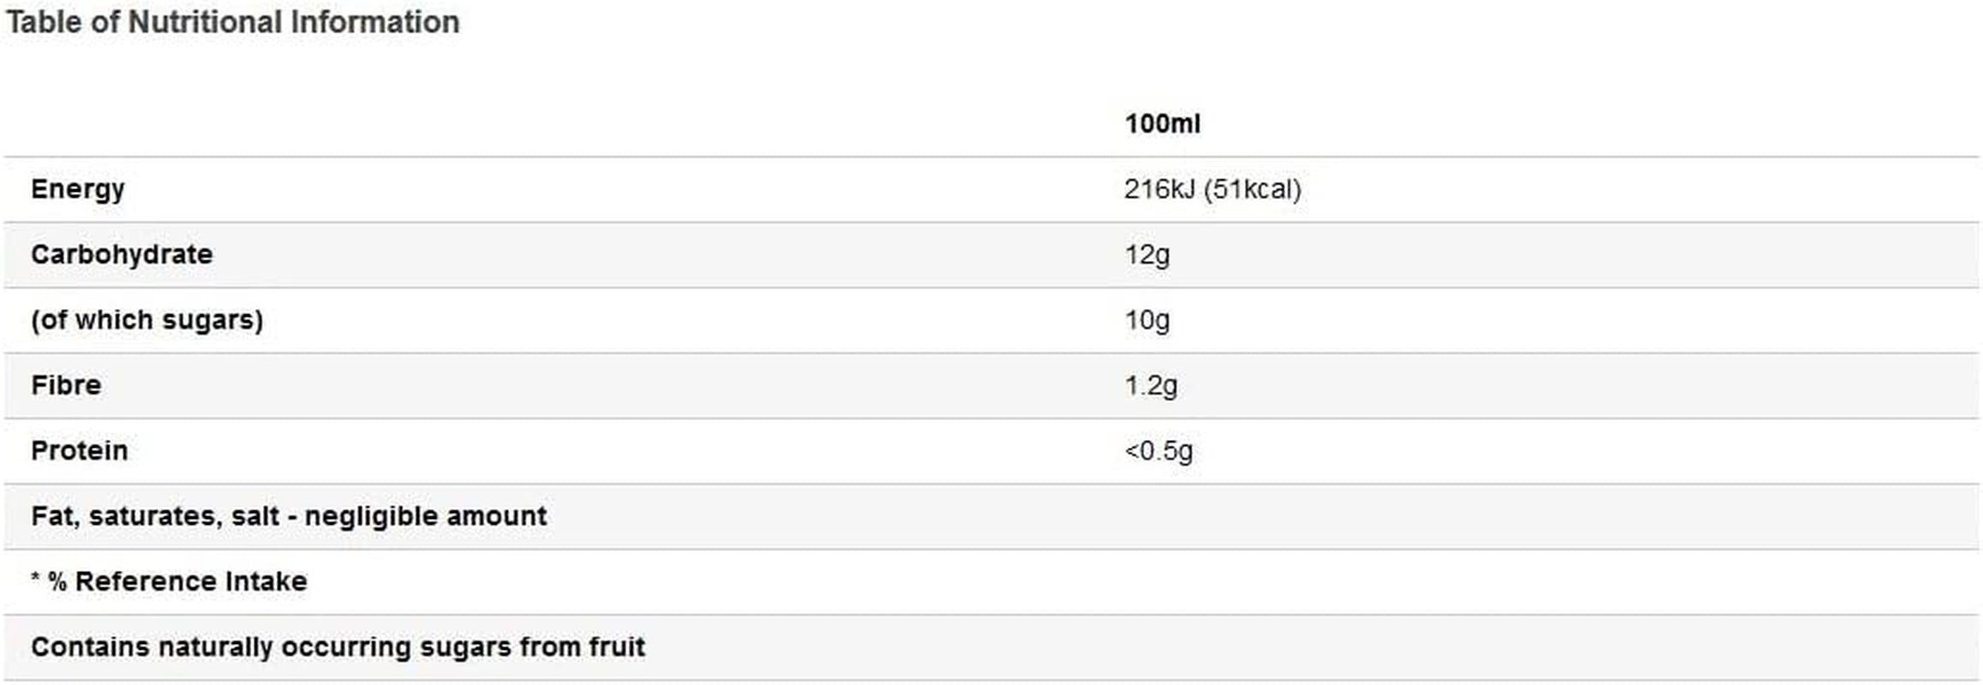Click the Carbohydrate row label
The height and width of the screenshot is (685, 1983).
(122, 254)
